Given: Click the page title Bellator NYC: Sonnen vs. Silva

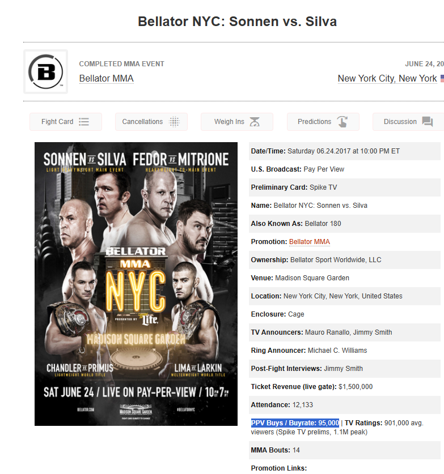Looking at the screenshot, I should coord(237,22).
